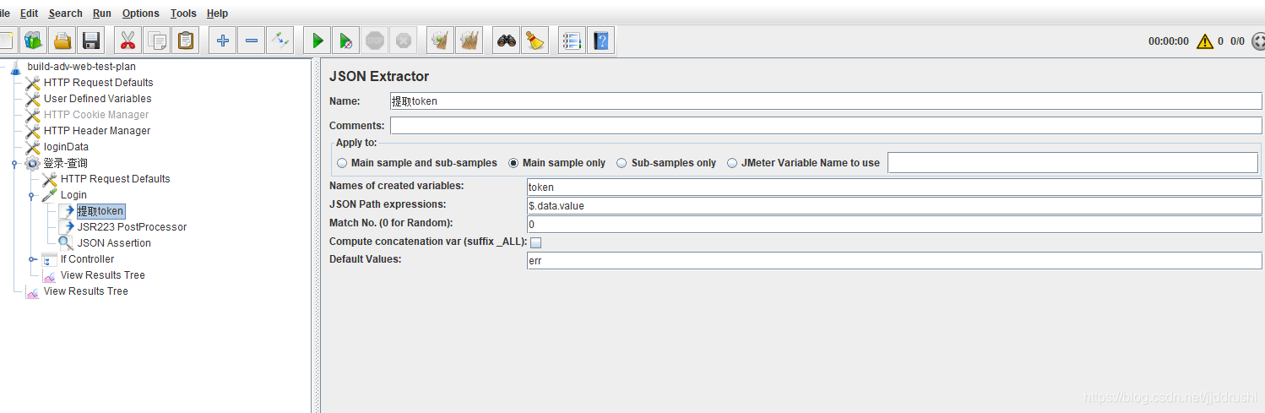Collapse the 登录-查询 thread group node
Image resolution: width=1265 pixels, height=413 pixels.
pos(15,163)
